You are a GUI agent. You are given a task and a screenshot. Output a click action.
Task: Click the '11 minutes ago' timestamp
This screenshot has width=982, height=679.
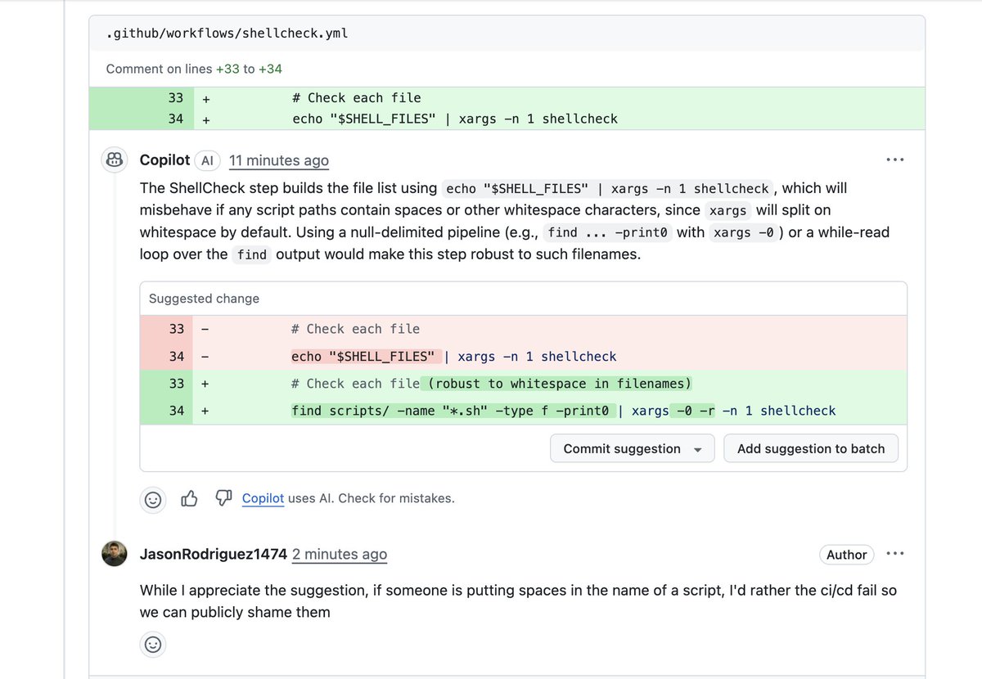[x=279, y=161]
